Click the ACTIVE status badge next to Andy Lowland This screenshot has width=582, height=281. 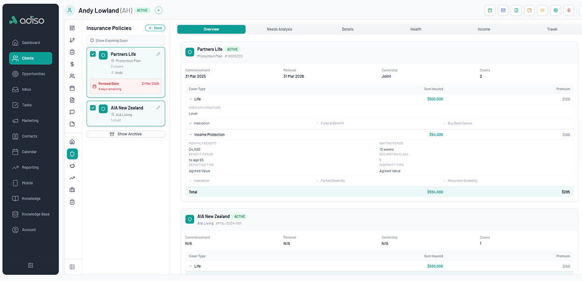(x=142, y=10)
